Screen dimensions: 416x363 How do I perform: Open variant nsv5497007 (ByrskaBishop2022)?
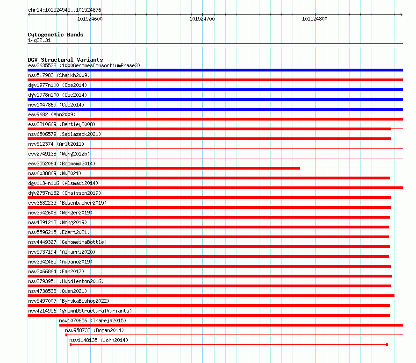click(x=69, y=301)
